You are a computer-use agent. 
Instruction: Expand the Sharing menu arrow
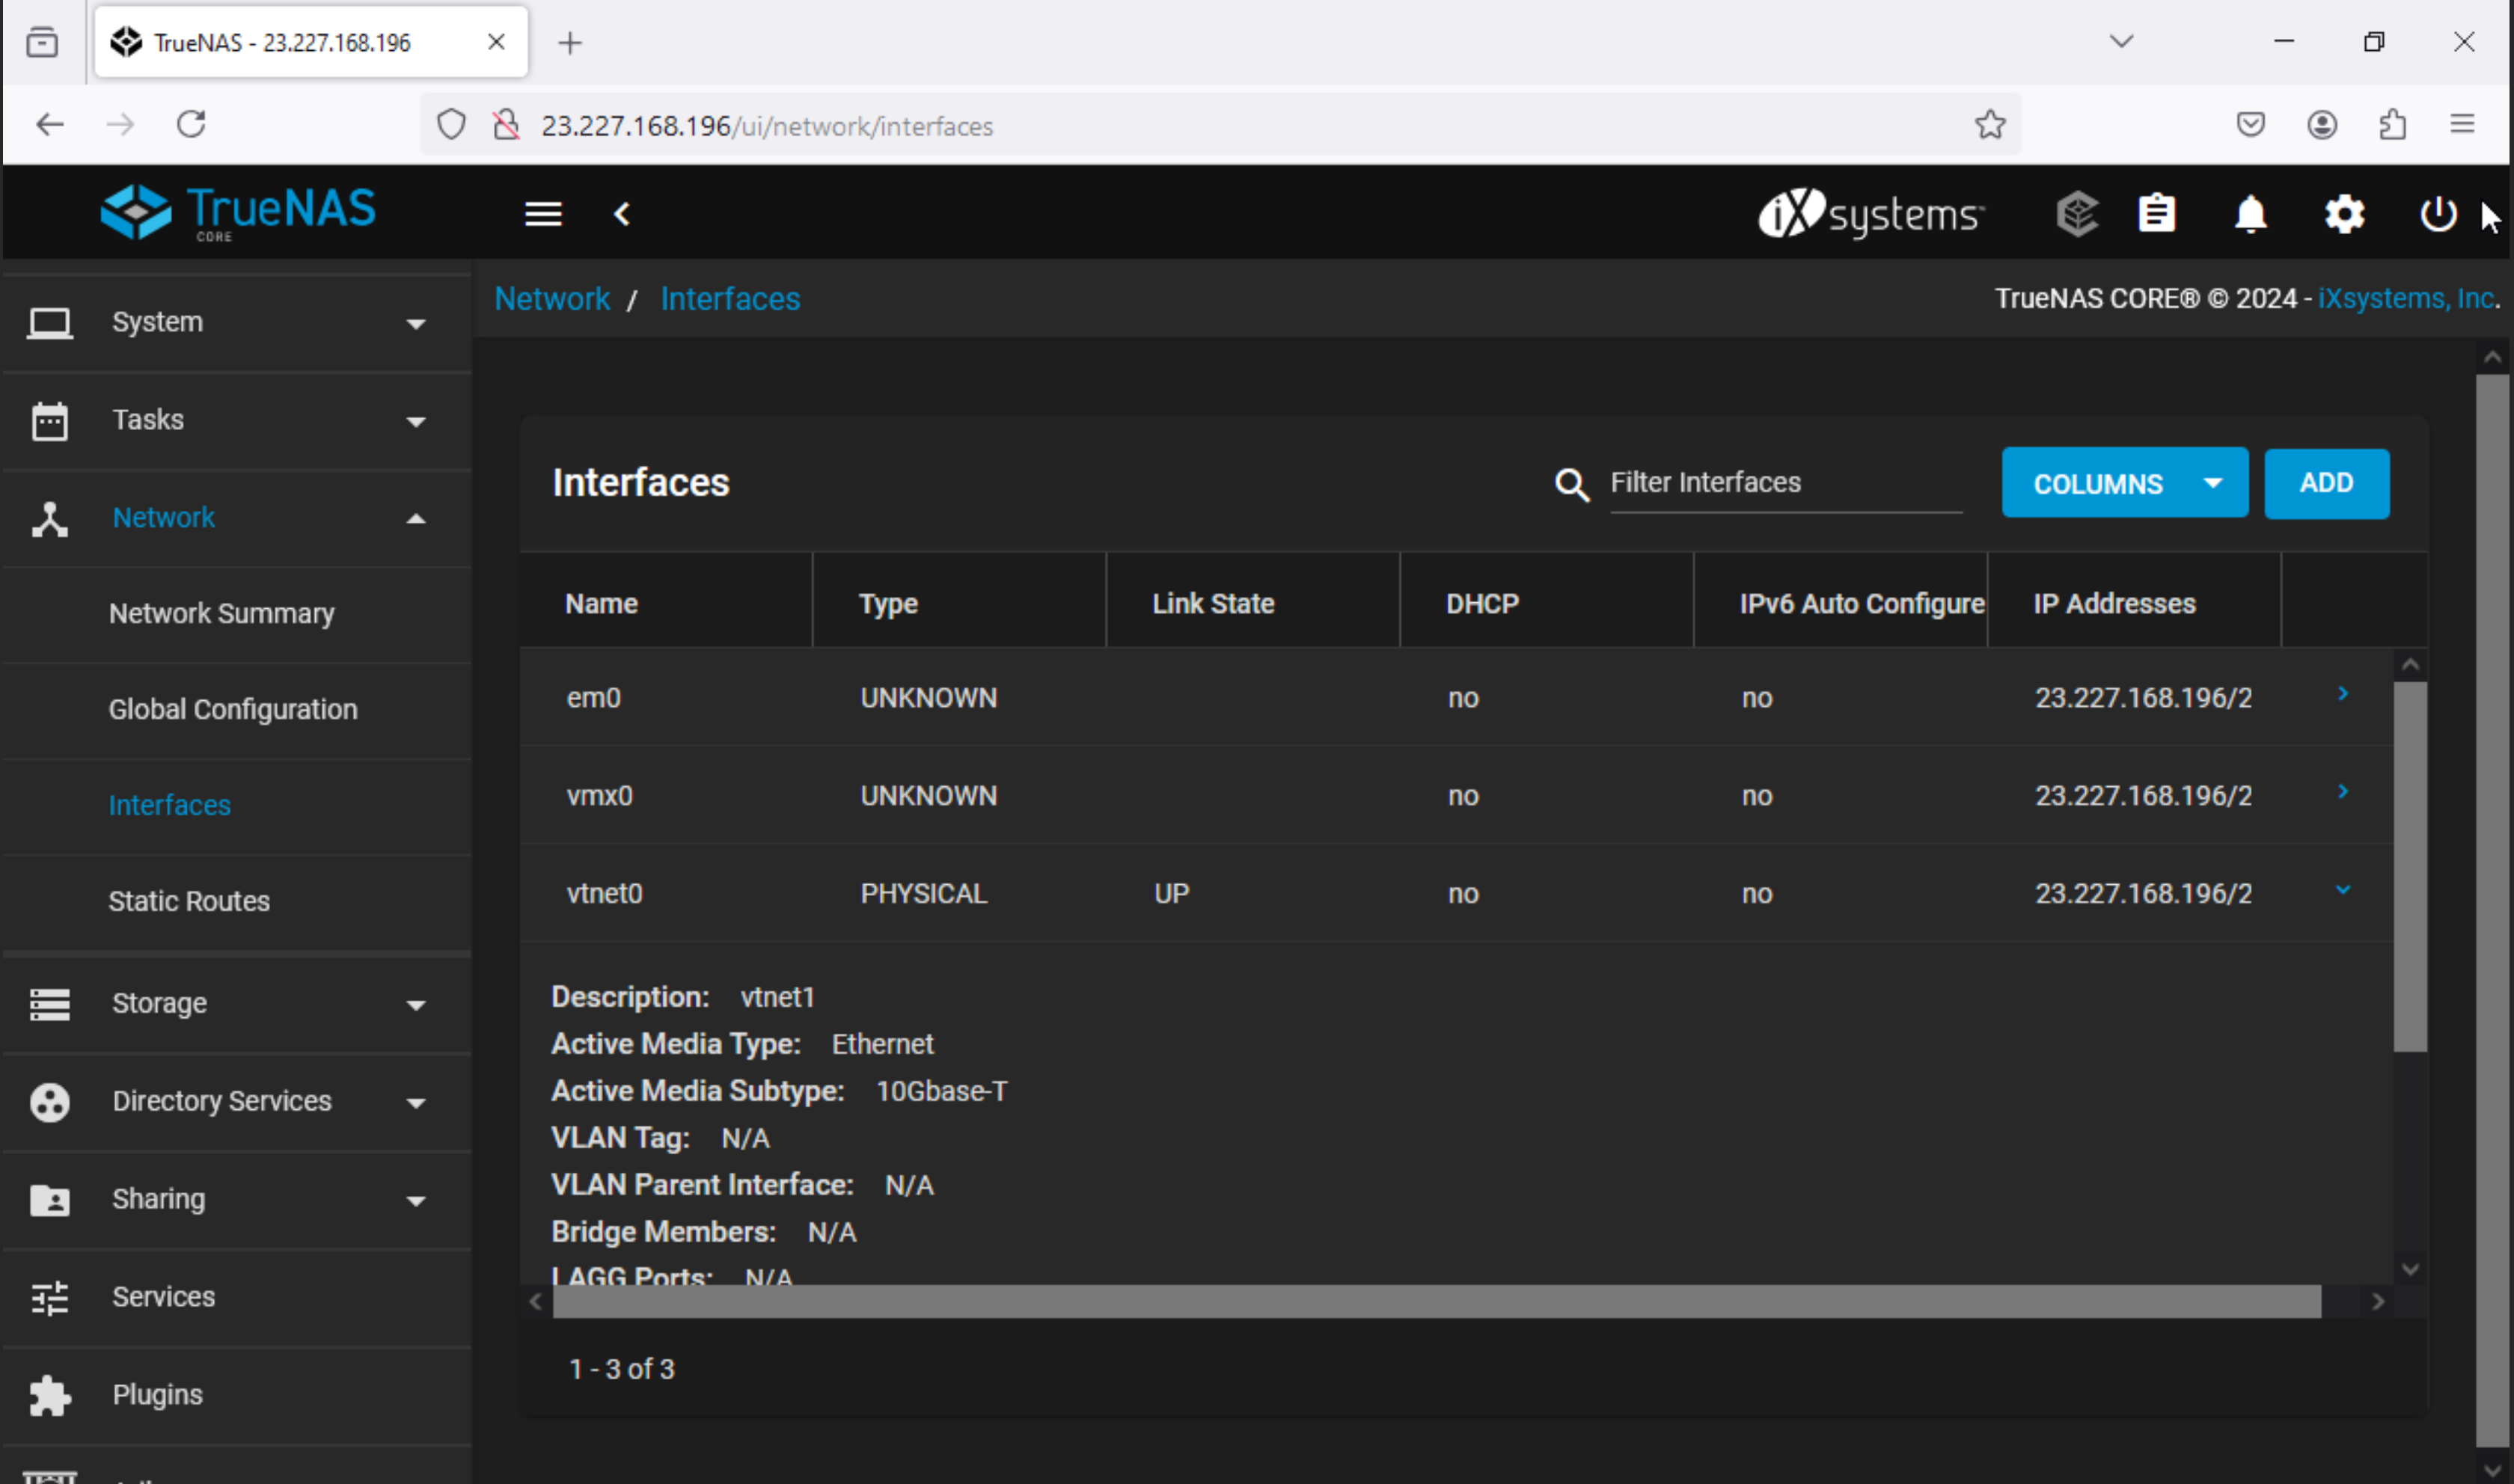click(416, 1202)
